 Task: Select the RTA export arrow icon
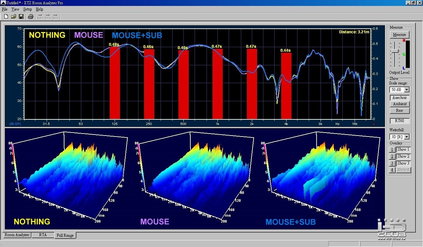pos(48,16)
